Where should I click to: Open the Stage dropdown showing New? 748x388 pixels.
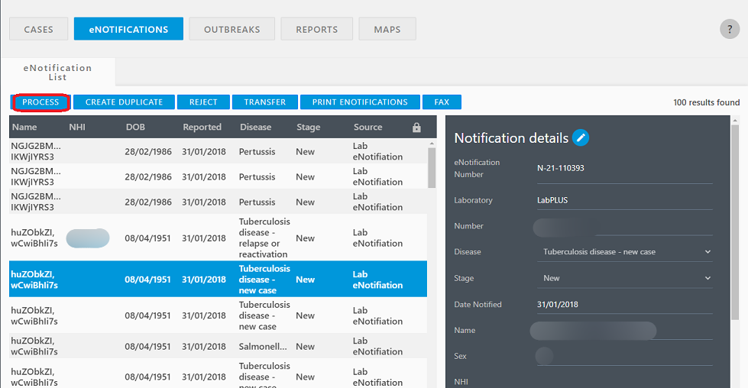tap(625, 278)
